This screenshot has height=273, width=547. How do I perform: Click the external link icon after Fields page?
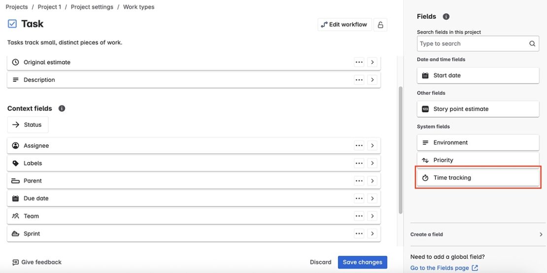coord(475,268)
